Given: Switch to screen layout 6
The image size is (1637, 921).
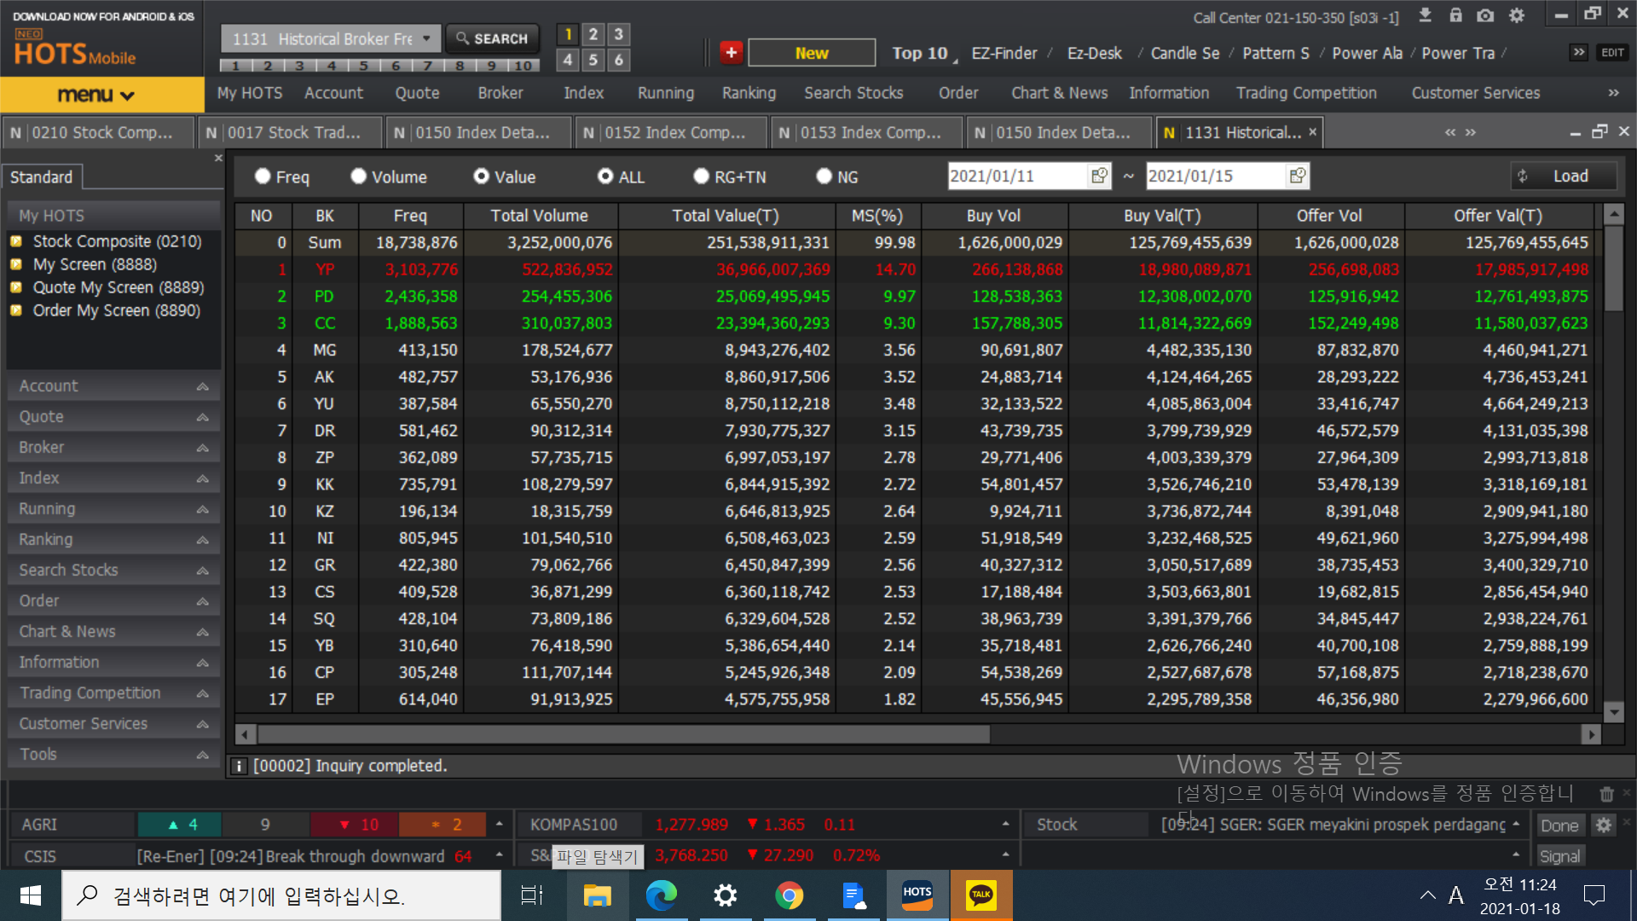Looking at the screenshot, I should [619, 60].
